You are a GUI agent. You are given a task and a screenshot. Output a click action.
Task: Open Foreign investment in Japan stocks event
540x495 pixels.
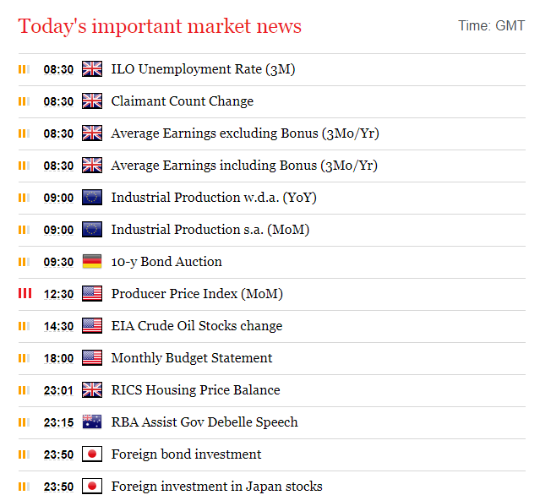click(216, 487)
